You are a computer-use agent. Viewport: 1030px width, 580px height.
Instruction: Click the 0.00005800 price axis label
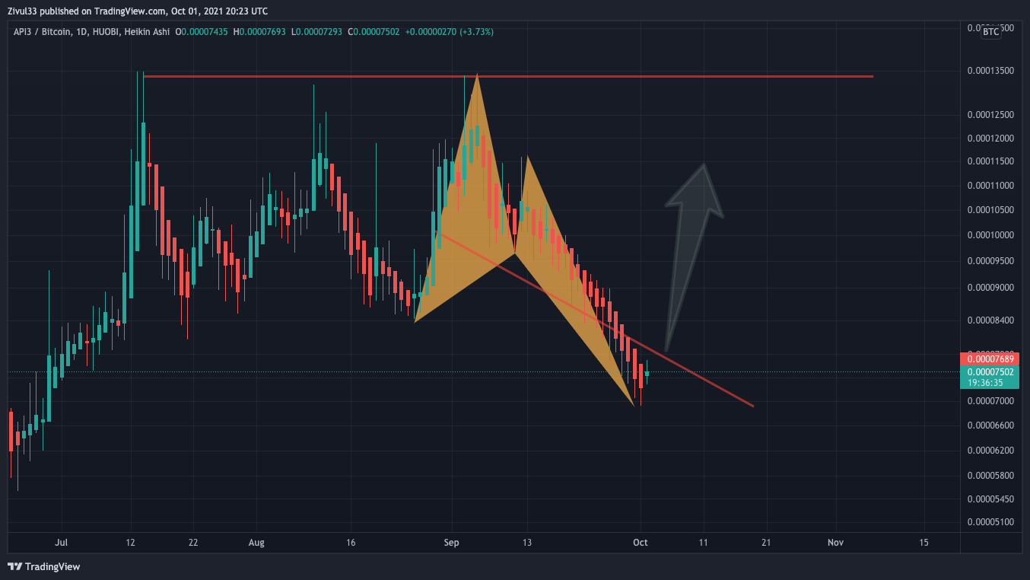(990, 476)
